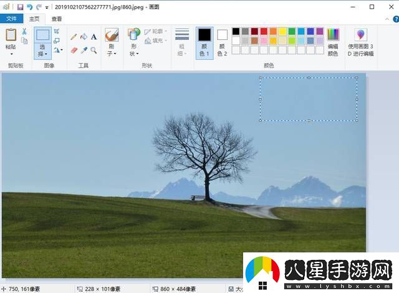
Task: Expand the Brushes dropdown
Action: [x=112, y=50]
